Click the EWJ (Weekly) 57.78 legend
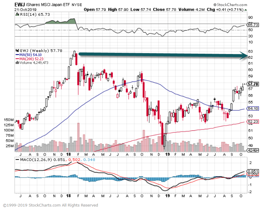The image size is (267, 211). 41,51
